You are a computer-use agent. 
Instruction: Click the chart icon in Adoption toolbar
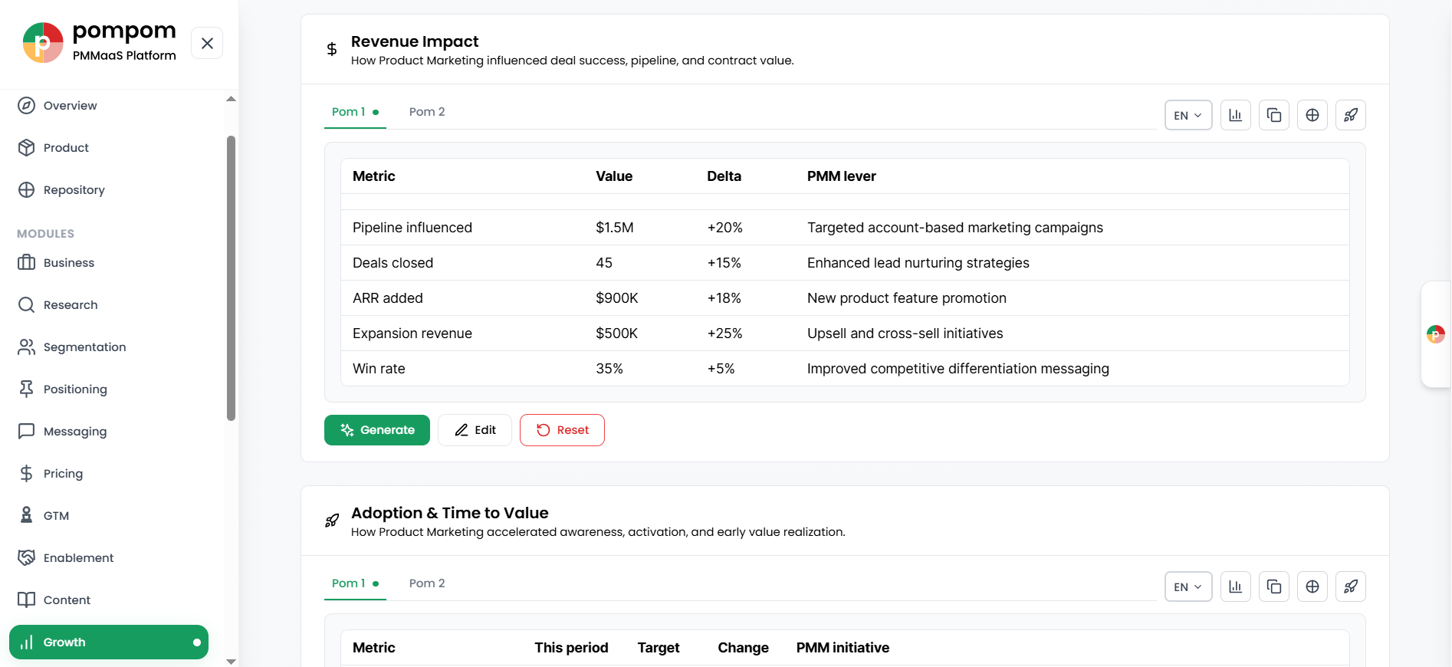tap(1236, 586)
